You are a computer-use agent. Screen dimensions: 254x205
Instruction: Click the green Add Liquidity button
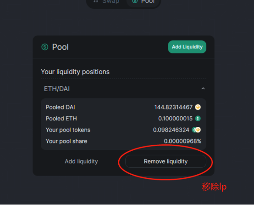tap(187, 47)
